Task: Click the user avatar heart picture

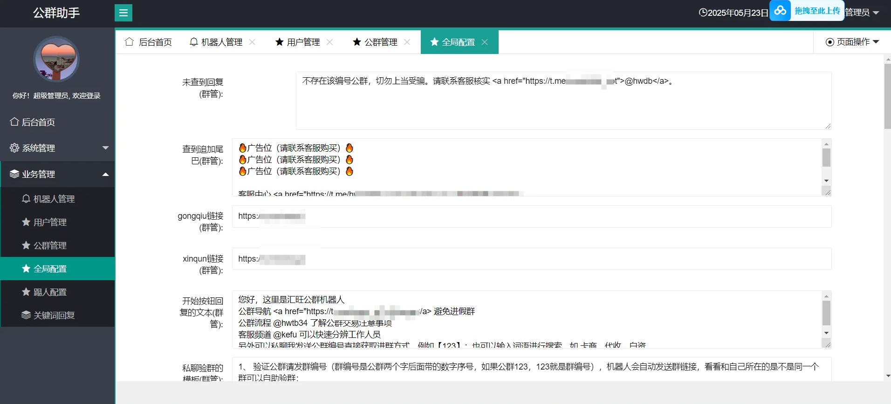Action: click(x=56, y=59)
